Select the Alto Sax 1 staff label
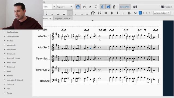 tap(44, 36)
